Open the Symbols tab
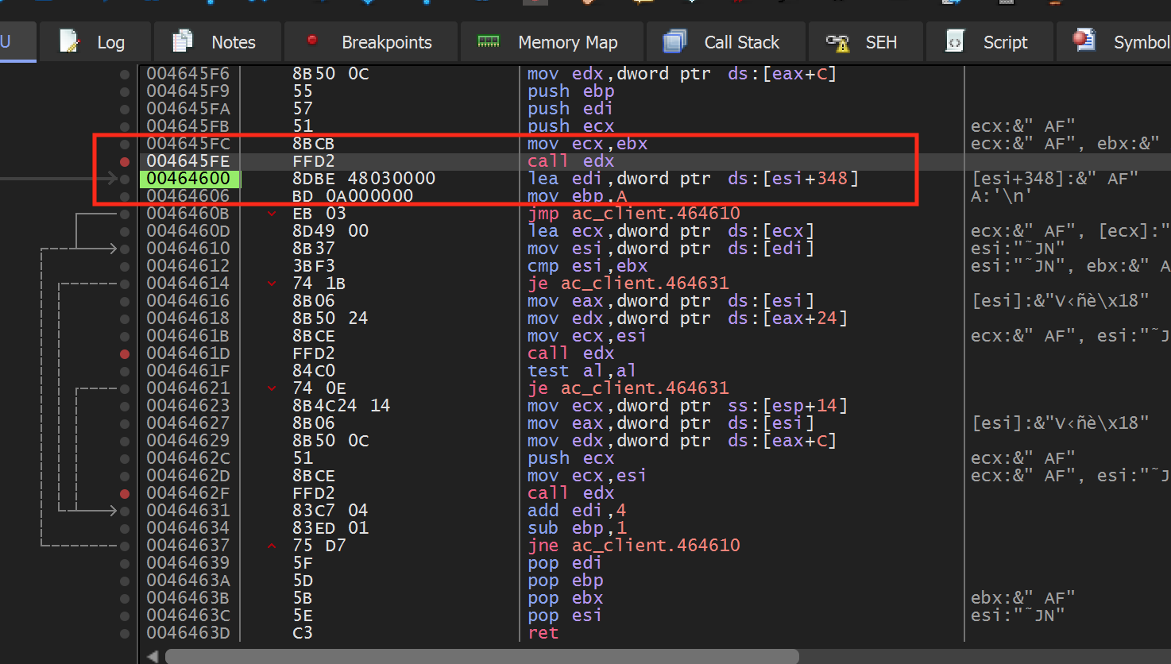1171x664 pixels. 1115,42
